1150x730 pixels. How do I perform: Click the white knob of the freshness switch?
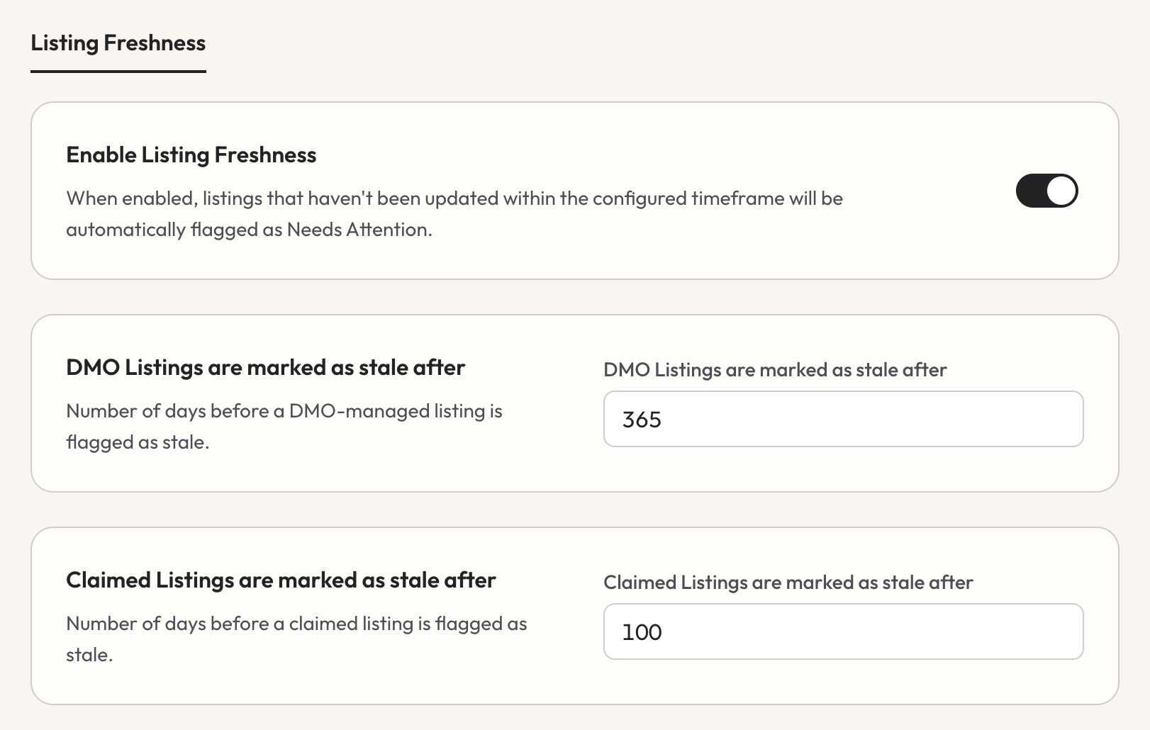click(1061, 191)
